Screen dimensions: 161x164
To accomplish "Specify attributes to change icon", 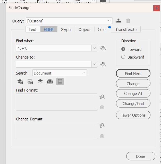I will pos(102,126).
